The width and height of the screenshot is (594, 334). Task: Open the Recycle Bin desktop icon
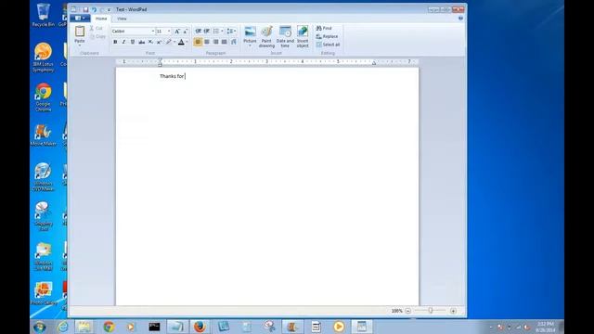pyautogui.click(x=44, y=15)
